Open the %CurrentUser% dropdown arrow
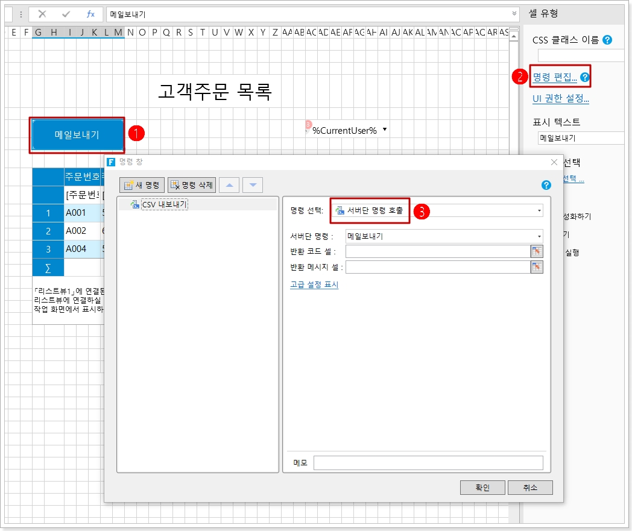632x531 pixels. pyautogui.click(x=385, y=130)
